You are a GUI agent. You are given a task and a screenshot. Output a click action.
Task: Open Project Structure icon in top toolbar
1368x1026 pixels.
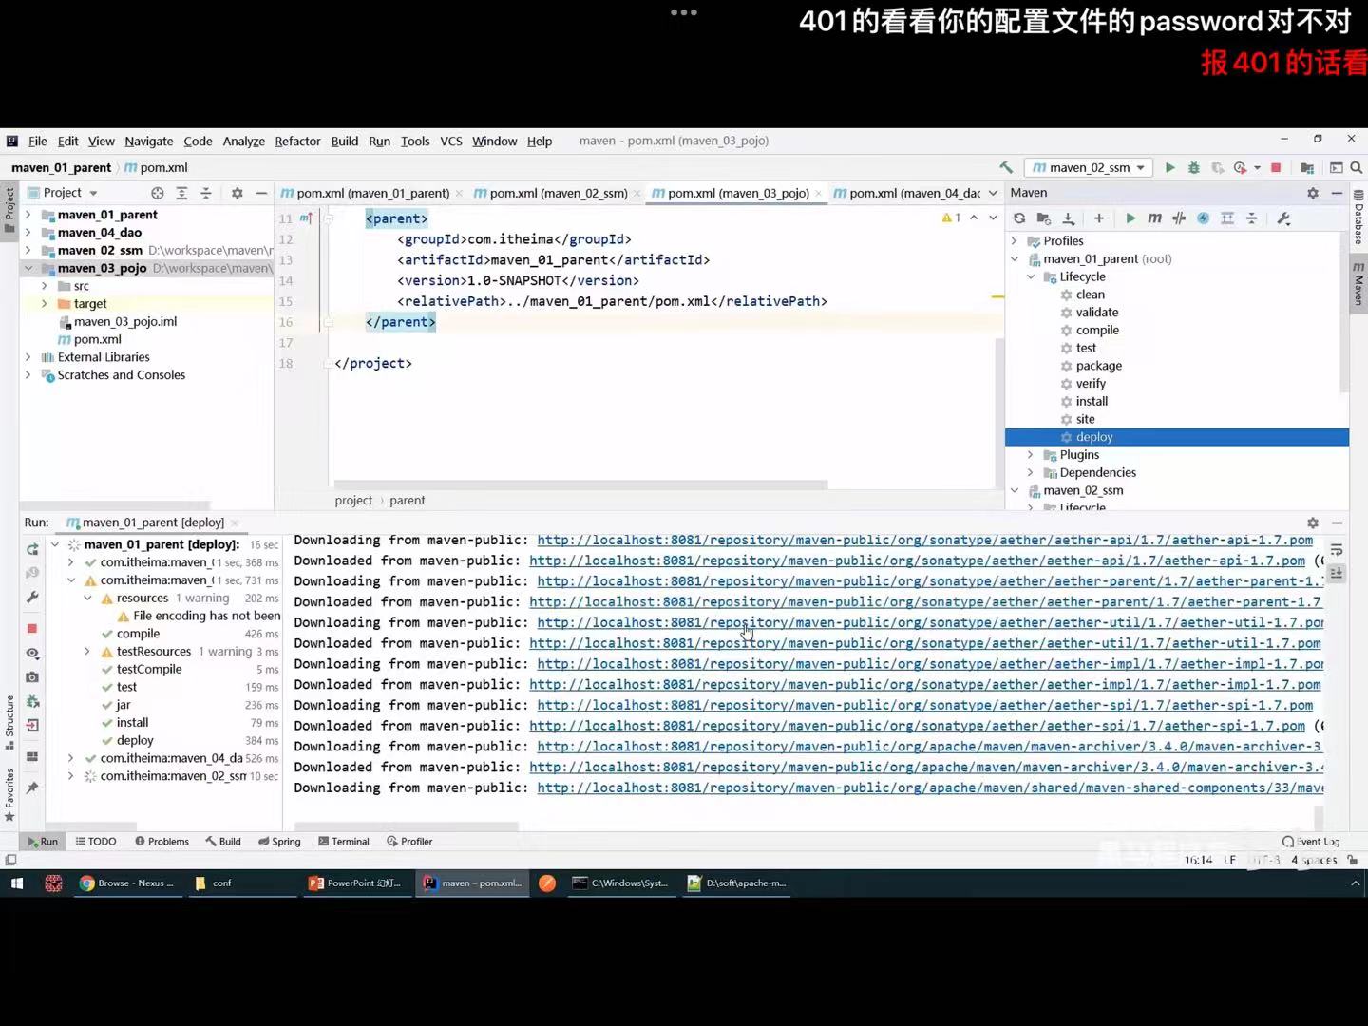[x=1307, y=167]
